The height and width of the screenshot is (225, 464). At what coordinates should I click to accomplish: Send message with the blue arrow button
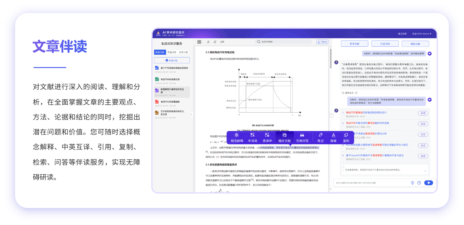[x=429, y=183]
